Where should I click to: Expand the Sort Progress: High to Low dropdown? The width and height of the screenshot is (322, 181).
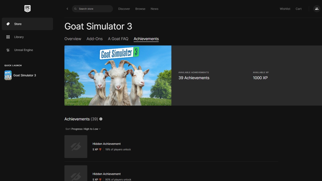pyautogui.click(x=86, y=129)
